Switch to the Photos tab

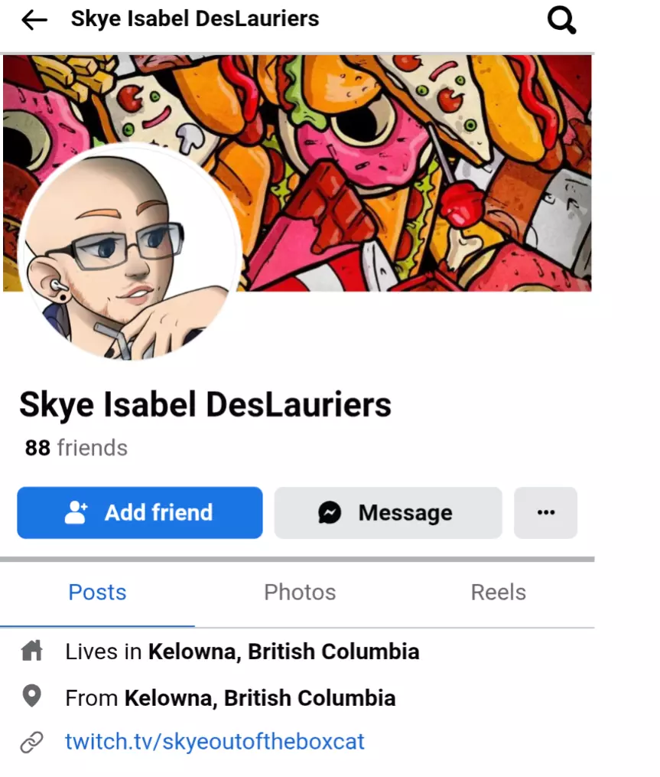coord(300,593)
